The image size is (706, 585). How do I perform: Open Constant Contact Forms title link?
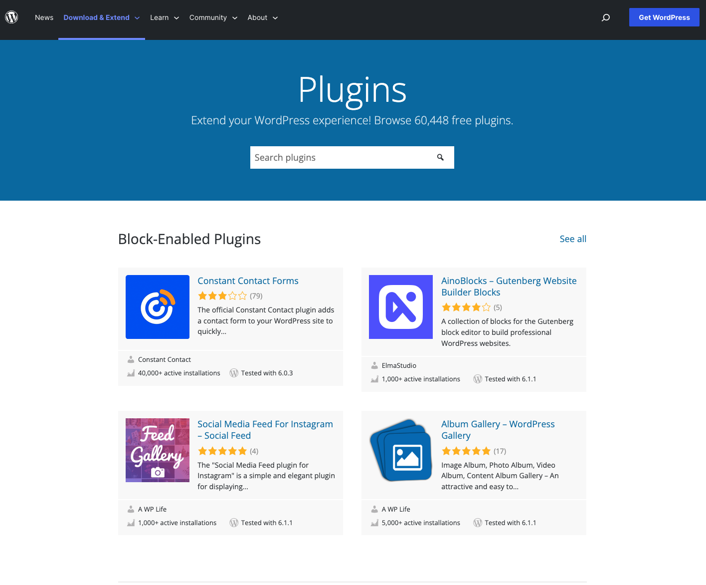pyautogui.click(x=248, y=281)
